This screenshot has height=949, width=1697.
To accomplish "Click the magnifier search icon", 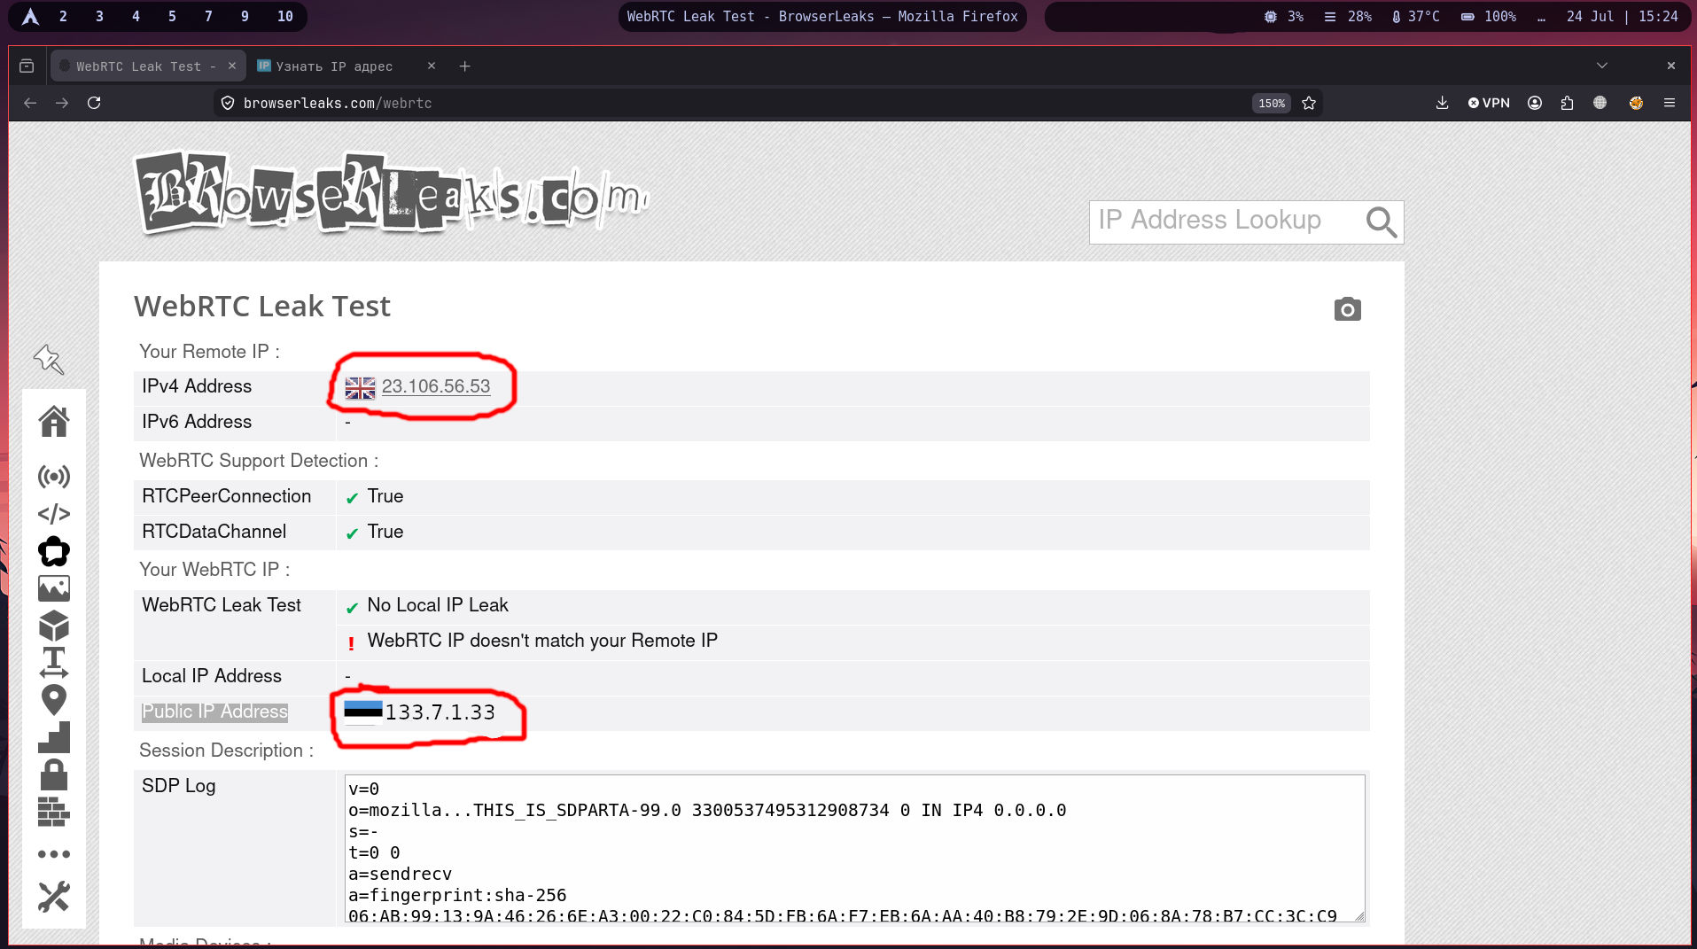I will tap(1382, 222).
